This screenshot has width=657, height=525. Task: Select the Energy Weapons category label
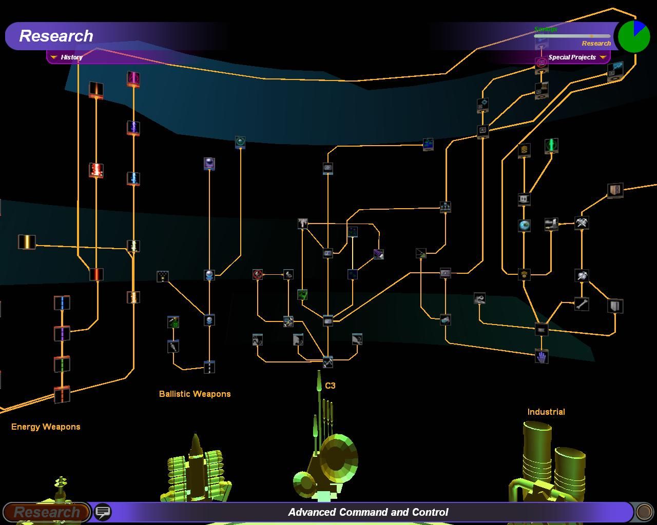click(x=46, y=427)
